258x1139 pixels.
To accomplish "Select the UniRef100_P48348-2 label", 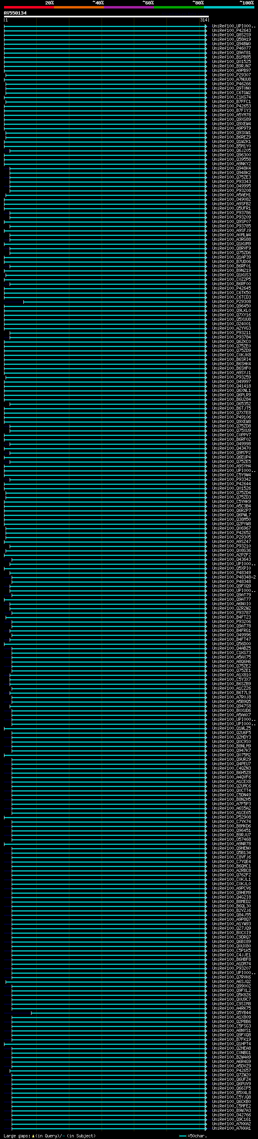I will [234, 577].
